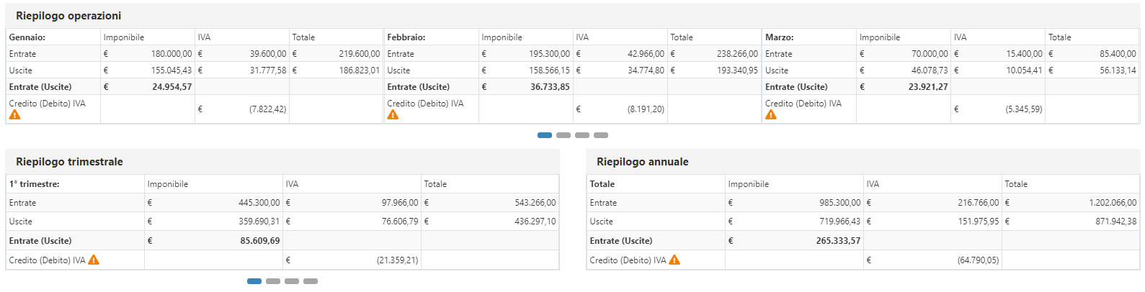The height and width of the screenshot is (292, 1145).
Task: Jump to last page of monthly operations carousel
Action: [x=601, y=135]
